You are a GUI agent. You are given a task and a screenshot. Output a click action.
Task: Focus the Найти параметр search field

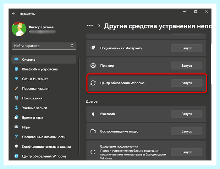click(x=44, y=46)
